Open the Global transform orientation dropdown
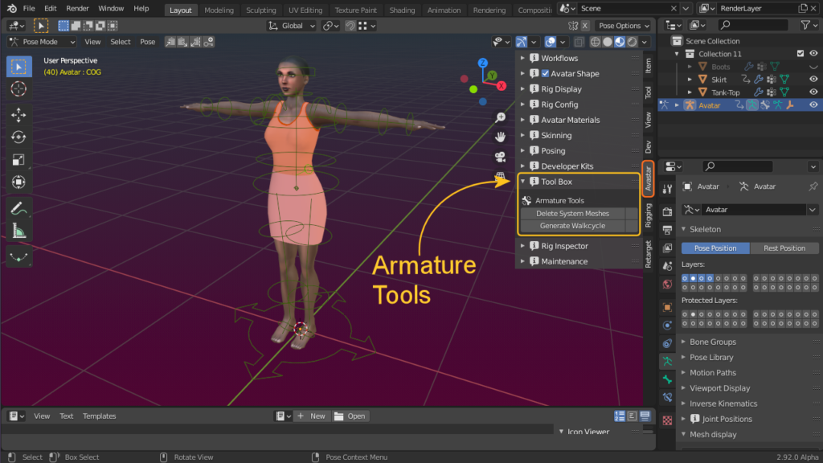 pos(291,25)
